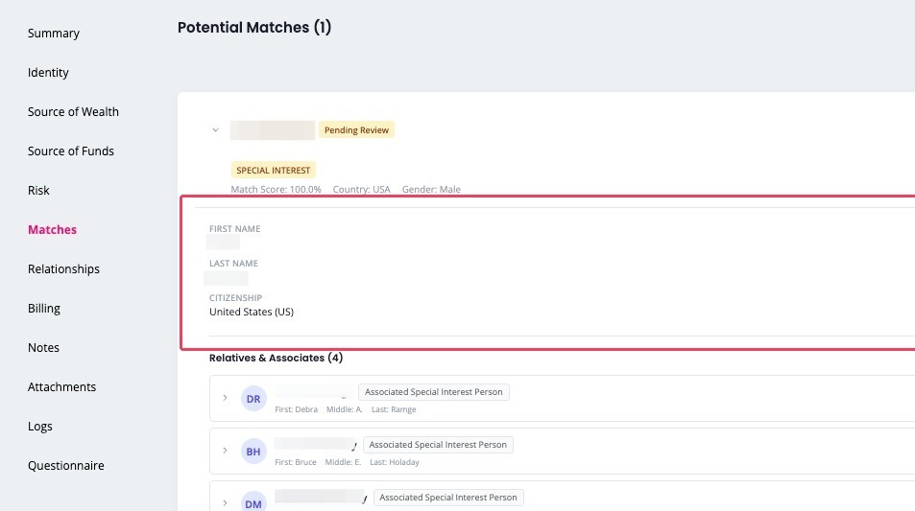Viewport: 915px width, 511px height.
Task: Click Match Score: 100.0% text
Action: 276,190
